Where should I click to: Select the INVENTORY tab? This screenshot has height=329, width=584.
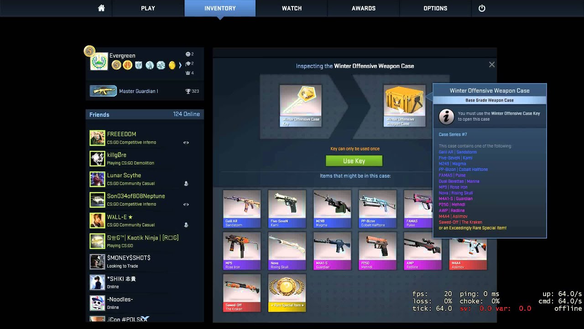coord(220,8)
